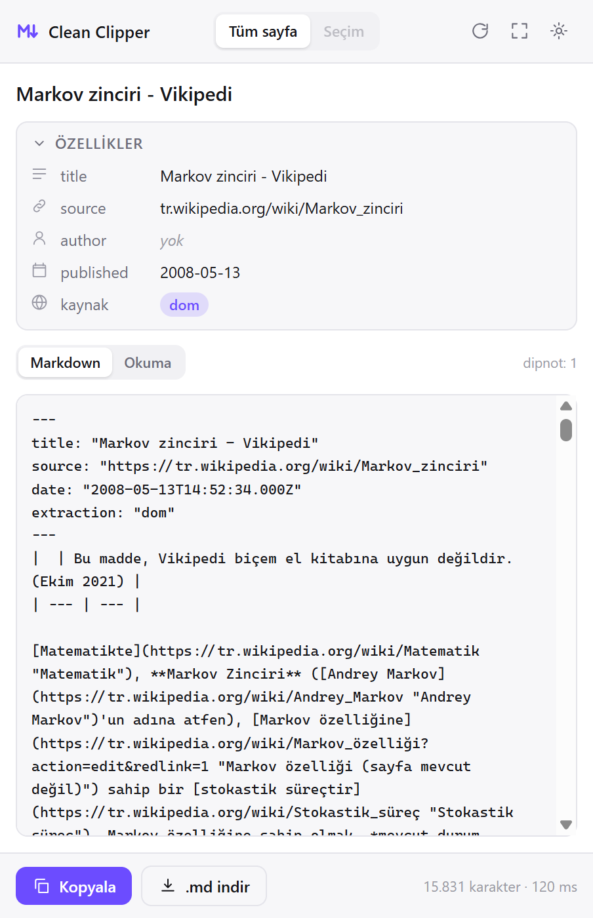Click the author value yok

point(172,241)
